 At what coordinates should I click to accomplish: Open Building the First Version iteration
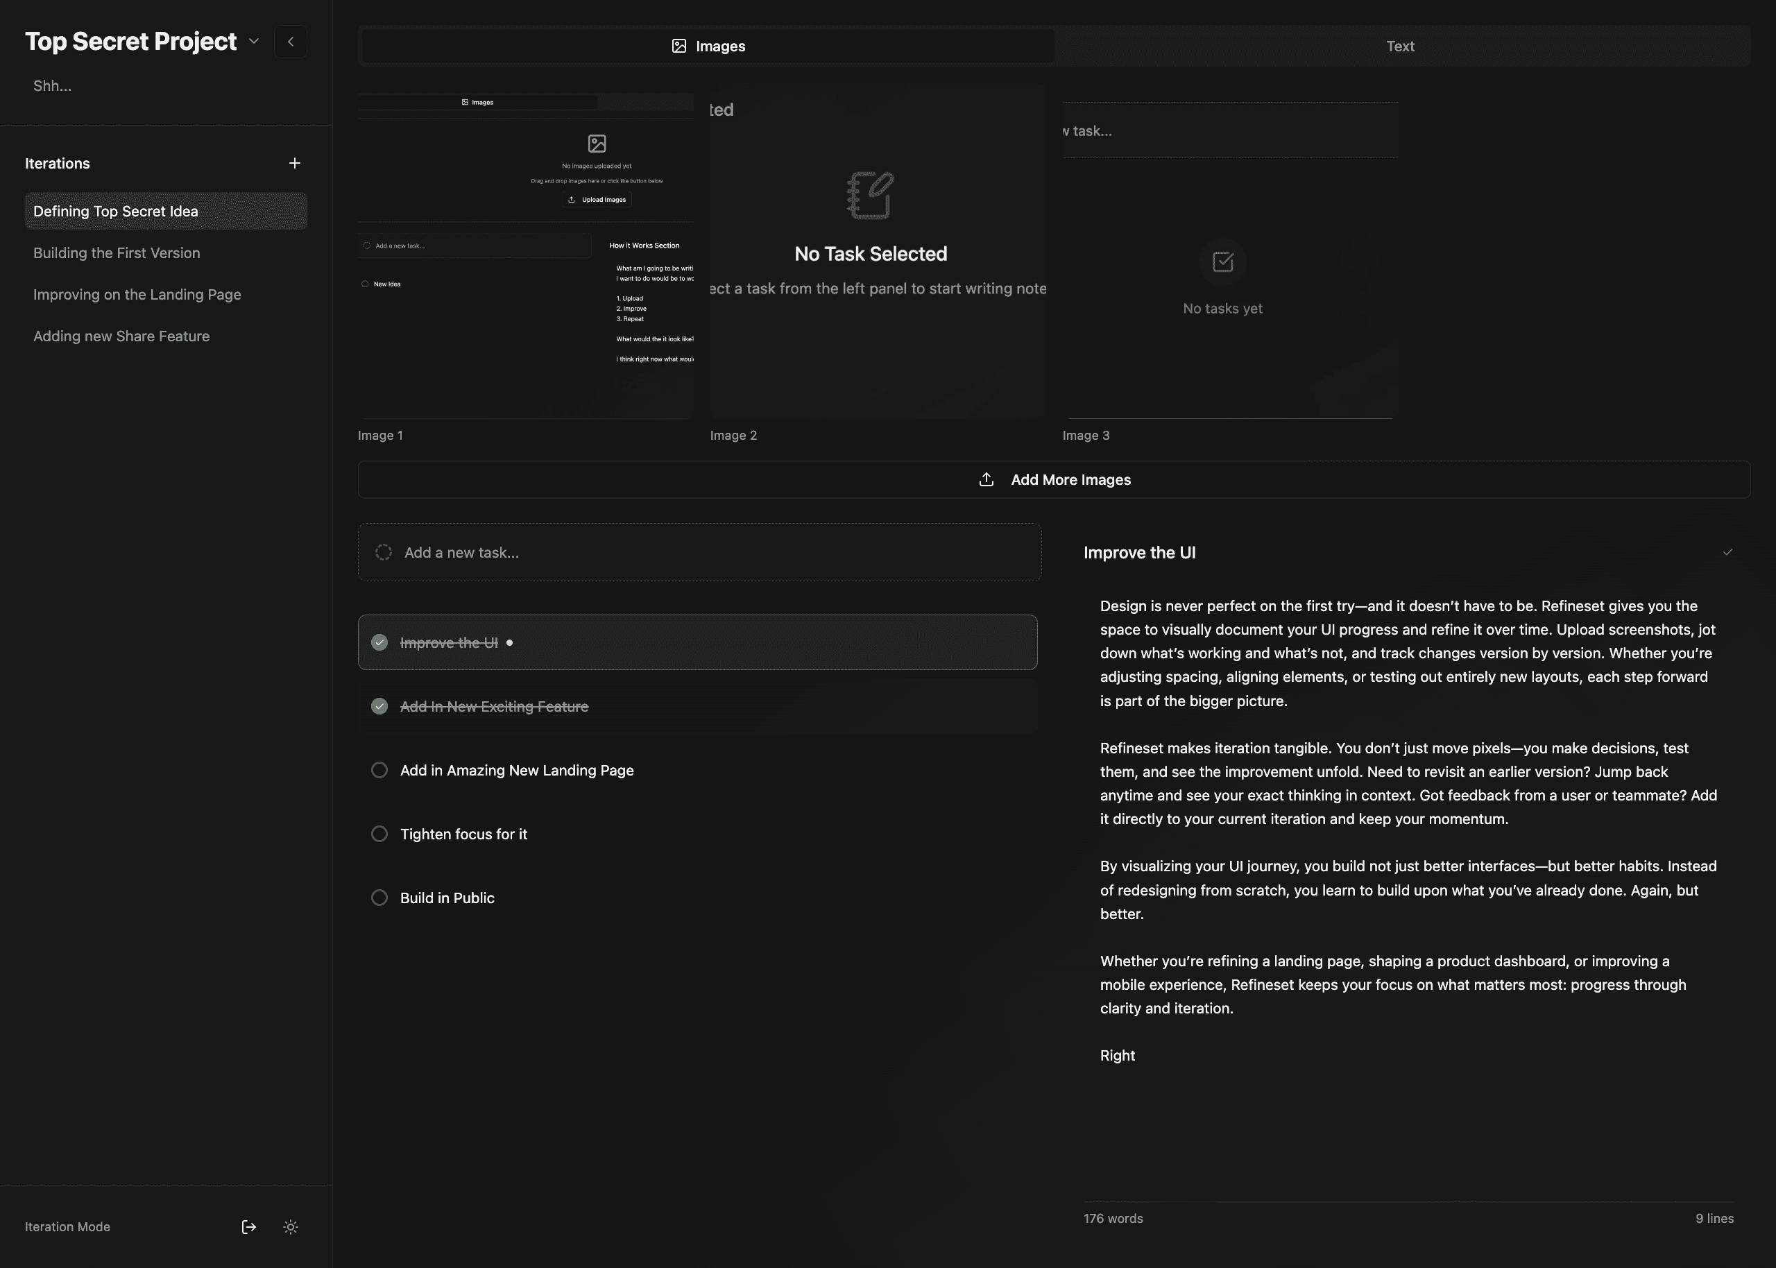117,253
